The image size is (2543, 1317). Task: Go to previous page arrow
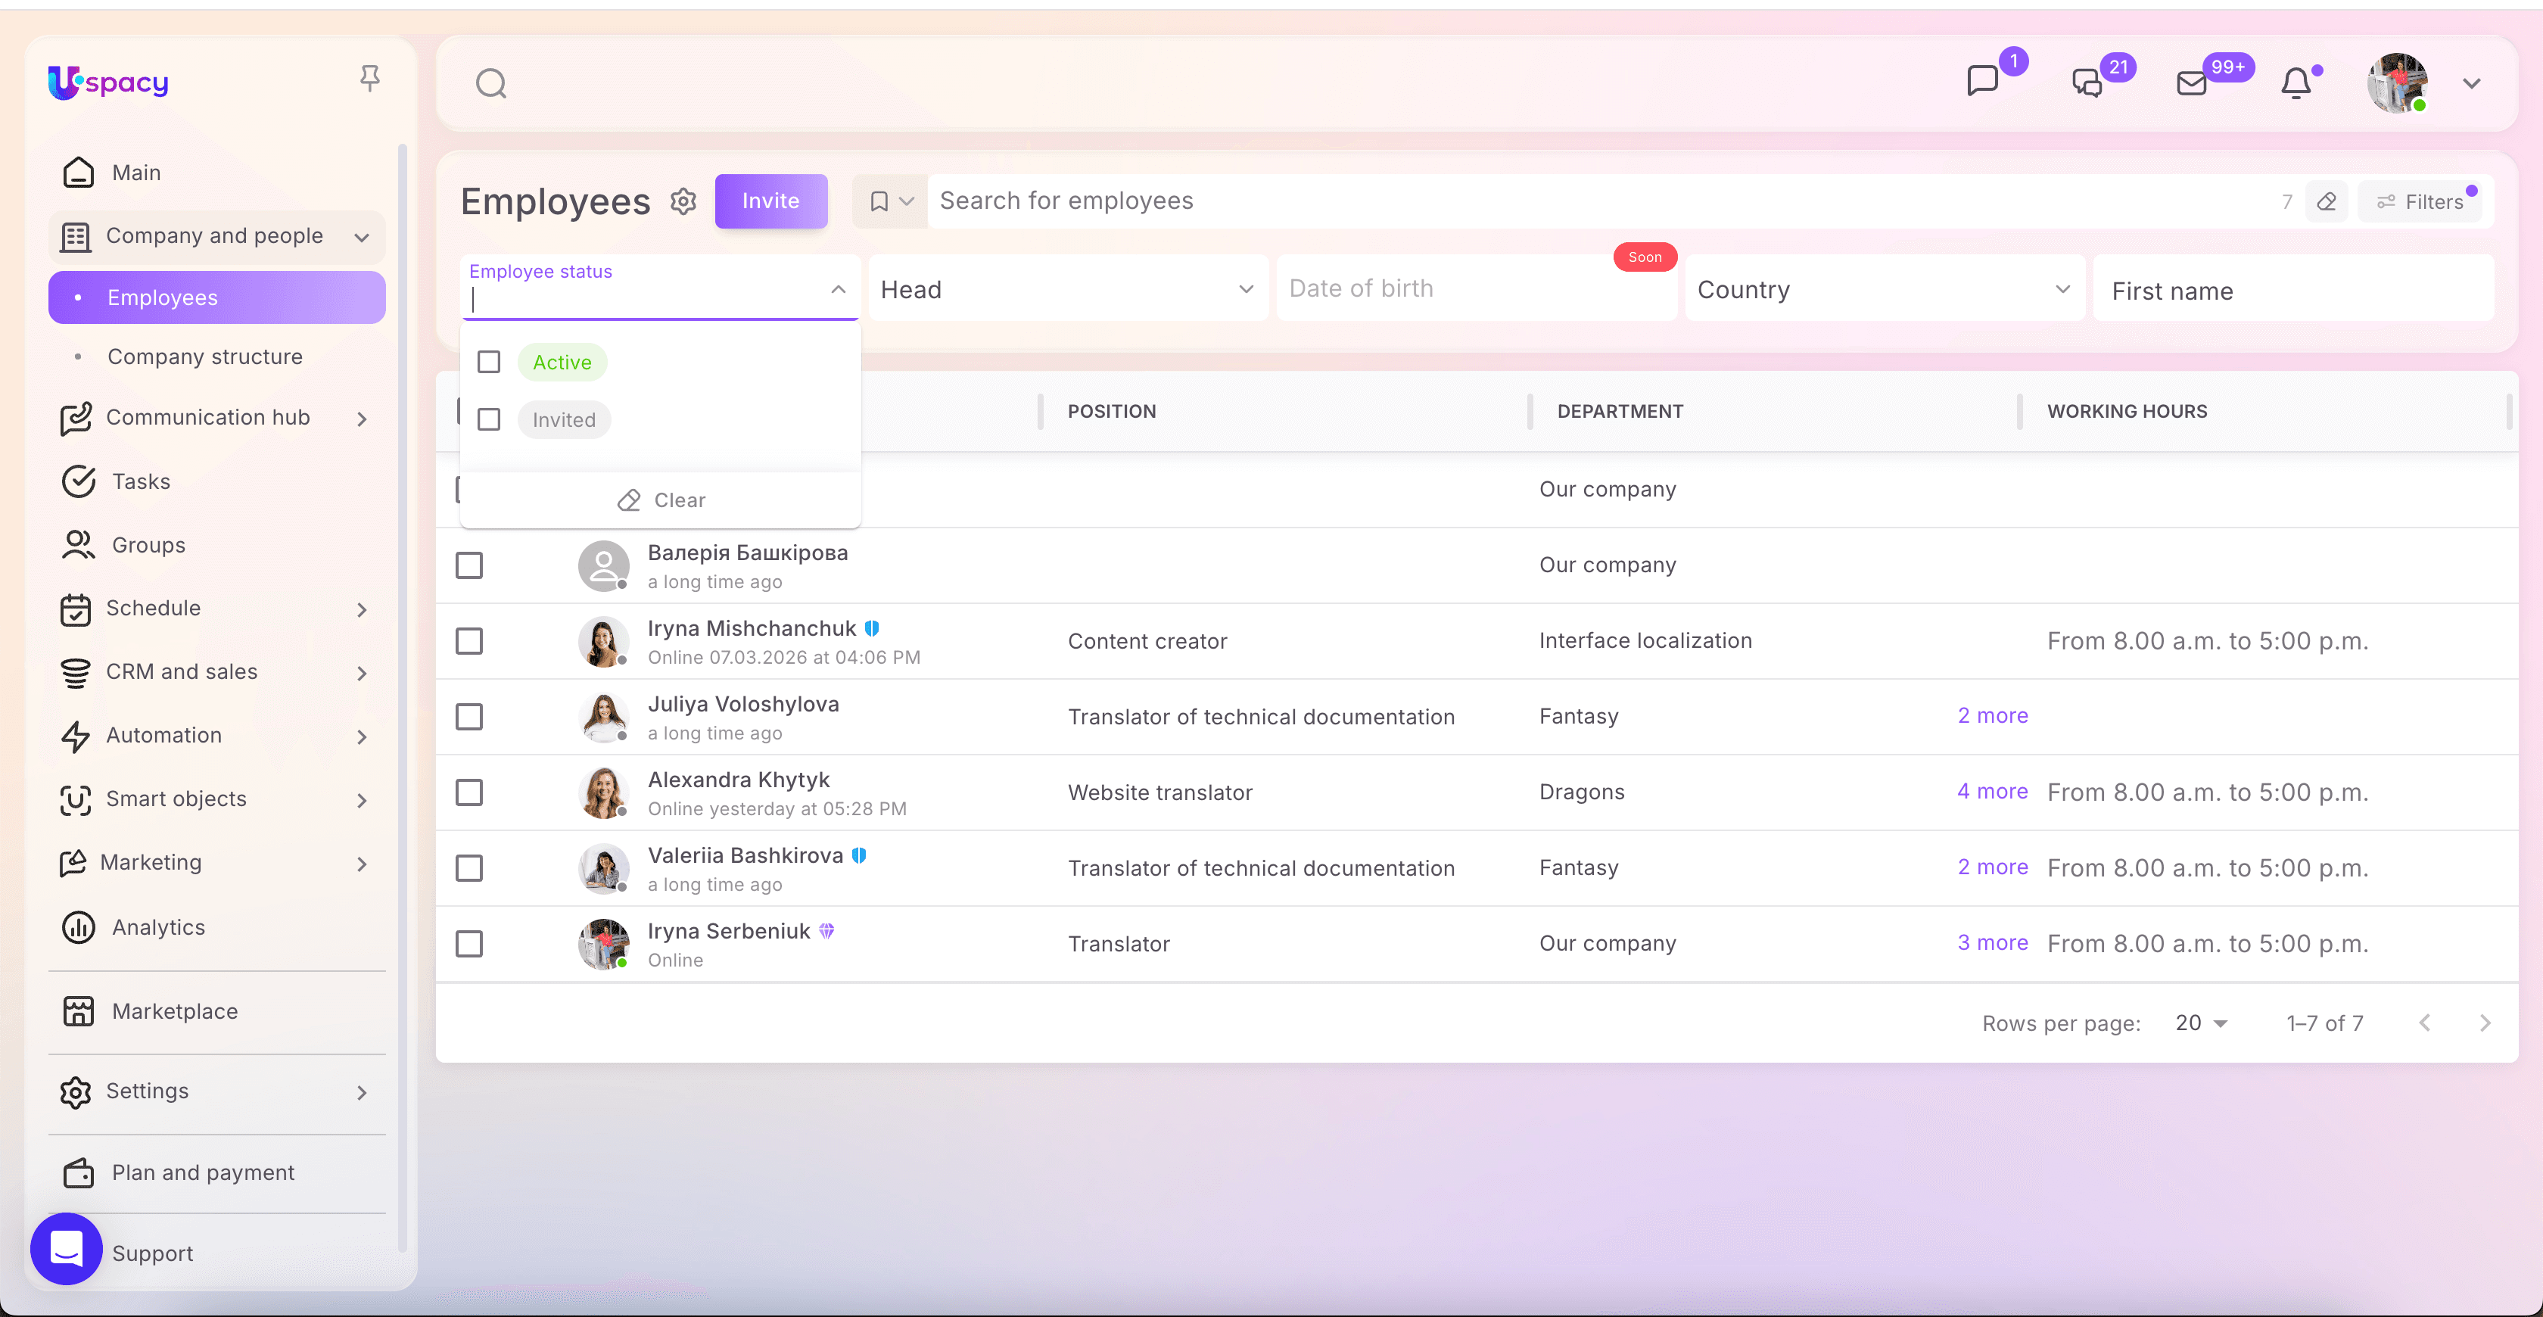pos(2424,1023)
